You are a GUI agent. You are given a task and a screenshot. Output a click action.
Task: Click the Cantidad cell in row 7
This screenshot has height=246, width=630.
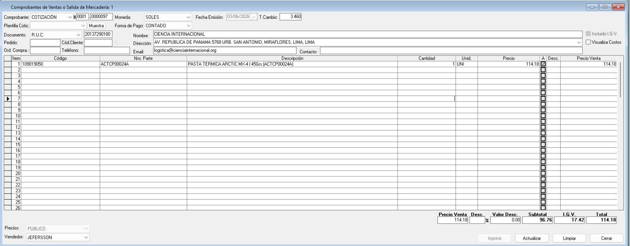(x=426, y=99)
